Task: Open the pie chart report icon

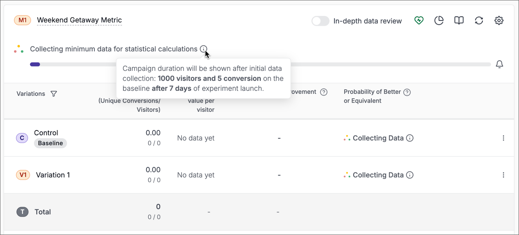Action: tap(439, 21)
